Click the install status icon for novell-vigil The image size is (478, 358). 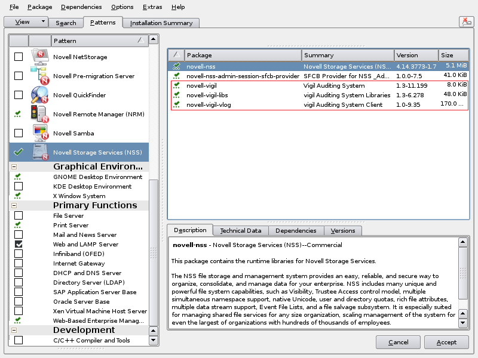pos(176,85)
